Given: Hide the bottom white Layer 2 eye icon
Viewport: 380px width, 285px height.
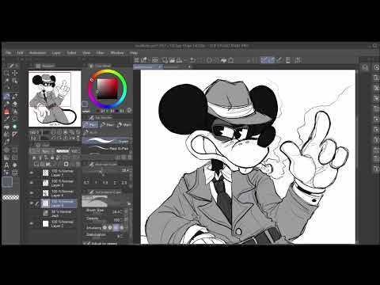Looking at the screenshot, I should tap(32, 223).
